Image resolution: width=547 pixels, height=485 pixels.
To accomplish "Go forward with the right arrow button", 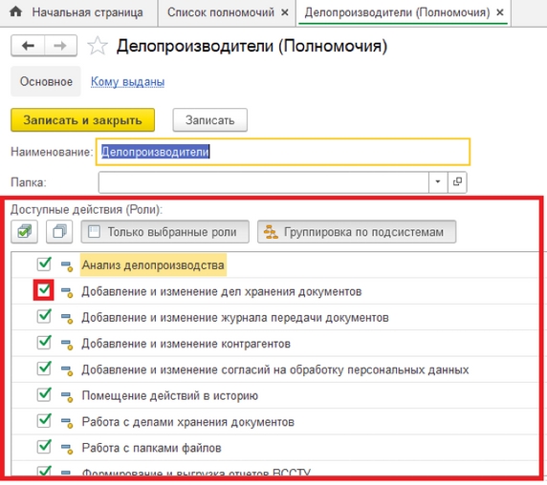I will (60, 46).
